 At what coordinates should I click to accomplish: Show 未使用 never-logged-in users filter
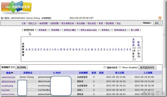134,42
